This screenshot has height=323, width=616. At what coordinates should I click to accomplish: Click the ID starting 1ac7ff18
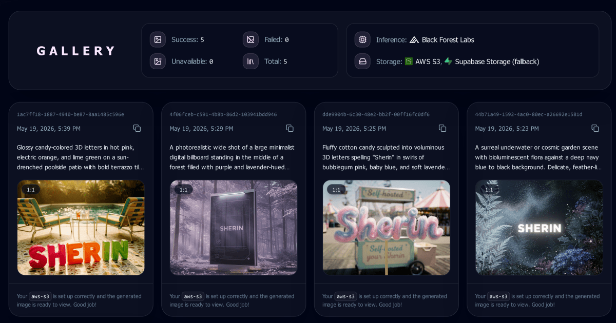pyautogui.click(x=70, y=114)
